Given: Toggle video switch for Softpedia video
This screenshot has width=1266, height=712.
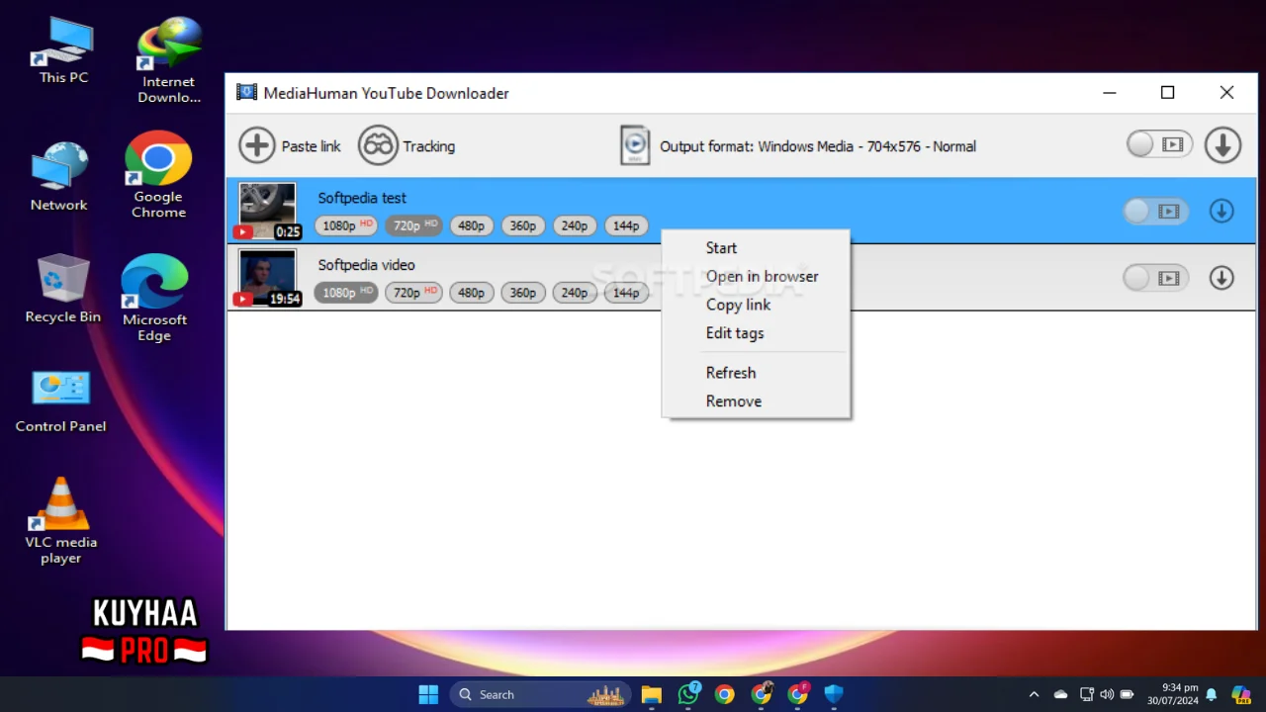Looking at the screenshot, I should click(1155, 278).
